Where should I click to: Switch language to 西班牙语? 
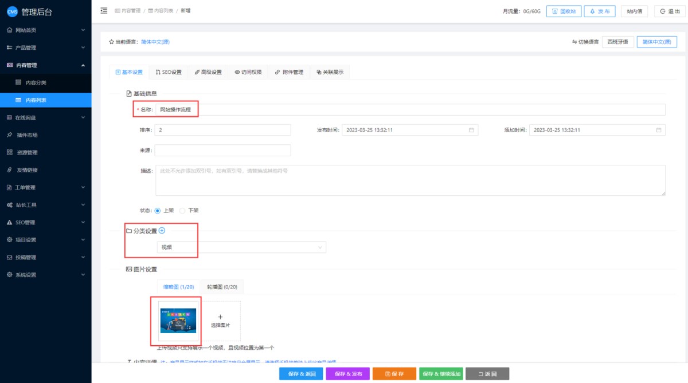point(617,42)
